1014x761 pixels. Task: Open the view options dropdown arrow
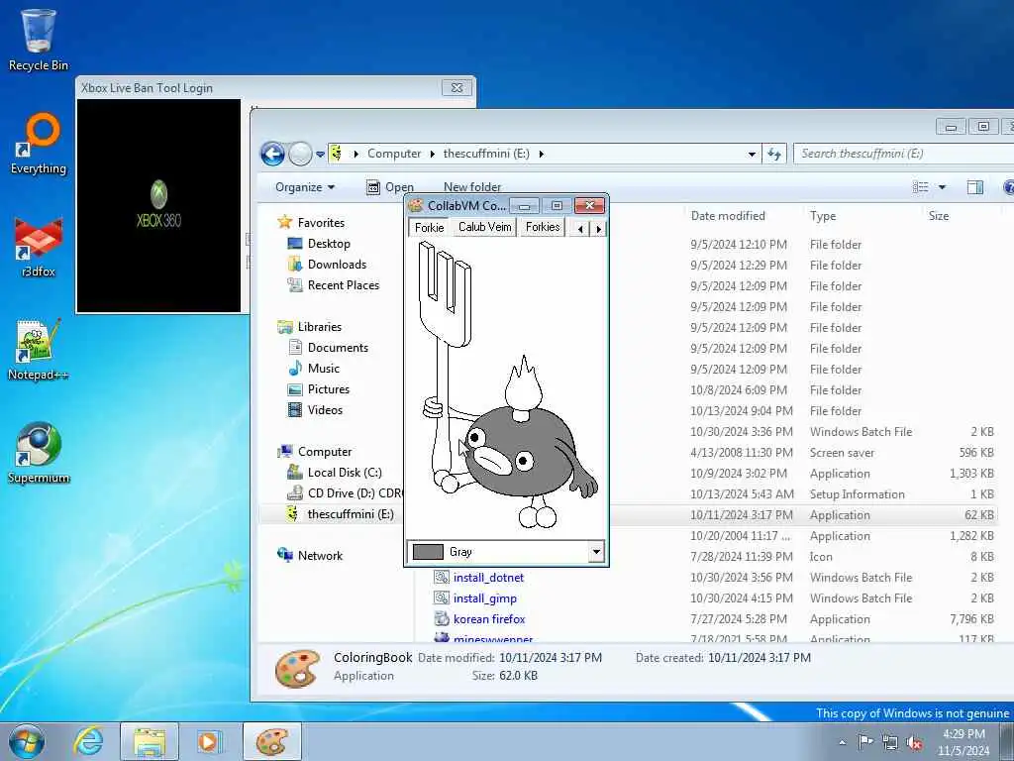tap(943, 187)
